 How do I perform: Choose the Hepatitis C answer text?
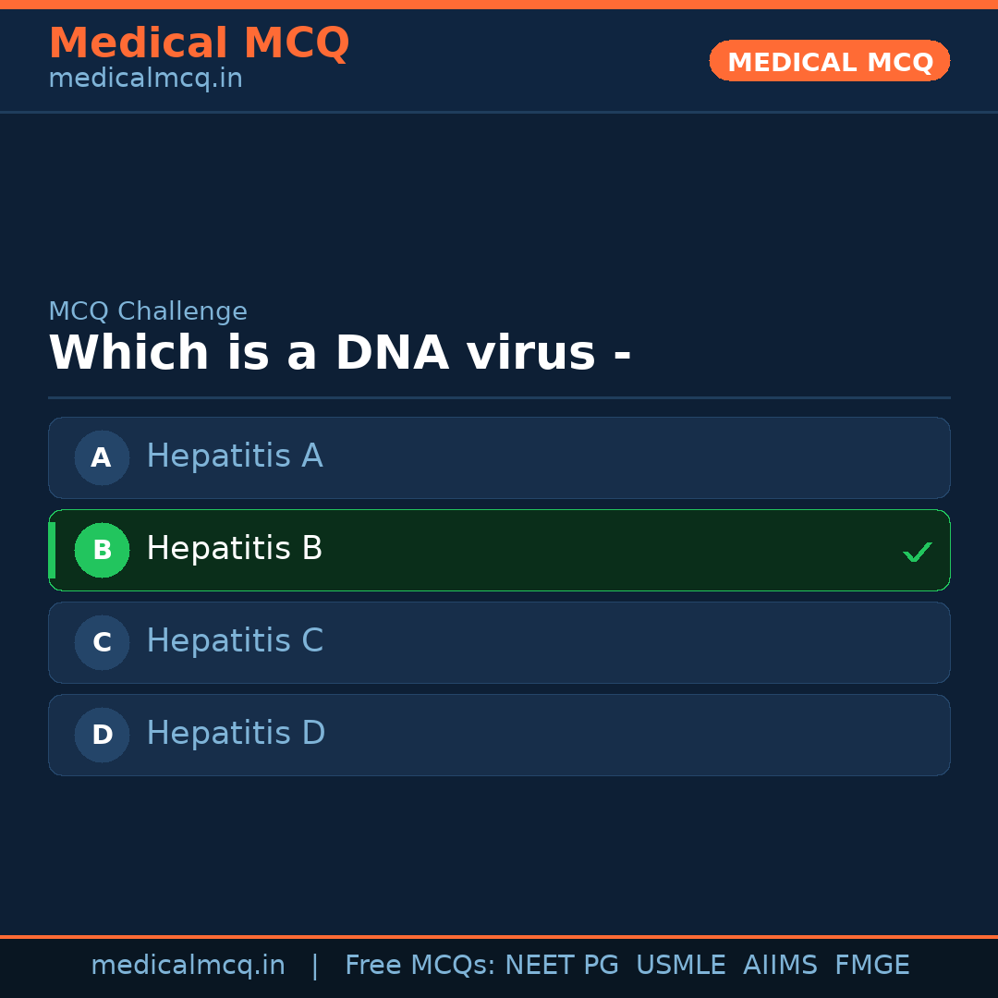click(235, 641)
